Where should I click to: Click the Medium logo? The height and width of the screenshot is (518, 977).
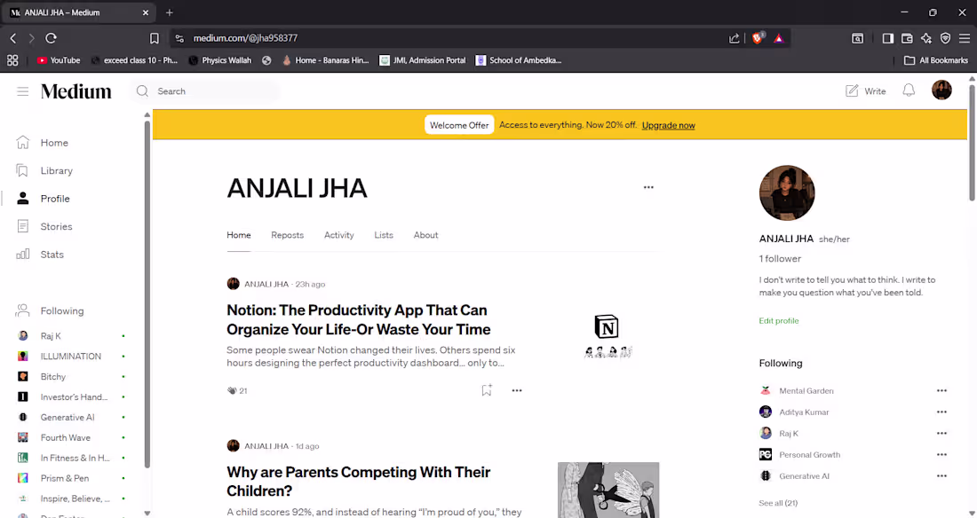click(x=76, y=91)
